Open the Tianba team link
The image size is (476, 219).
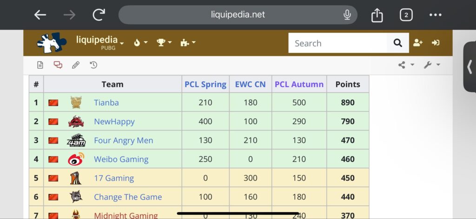[106, 102]
